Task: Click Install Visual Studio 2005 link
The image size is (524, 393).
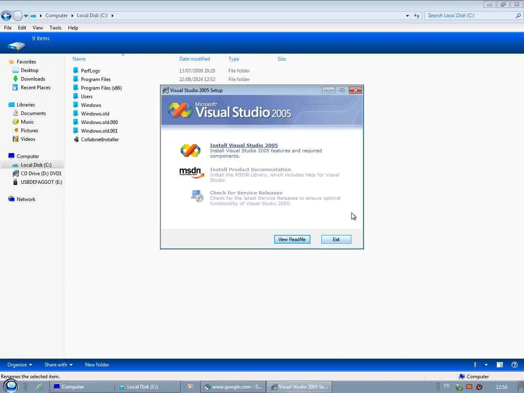Action: (x=244, y=145)
